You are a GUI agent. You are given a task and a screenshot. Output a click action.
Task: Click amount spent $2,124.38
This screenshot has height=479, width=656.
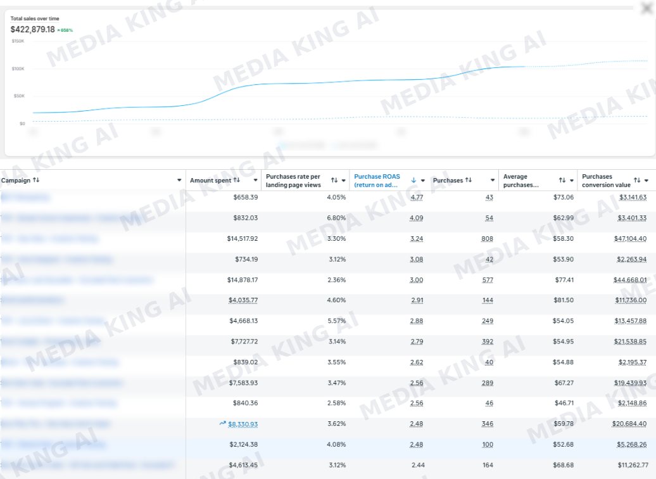click(x=244, y=444)
